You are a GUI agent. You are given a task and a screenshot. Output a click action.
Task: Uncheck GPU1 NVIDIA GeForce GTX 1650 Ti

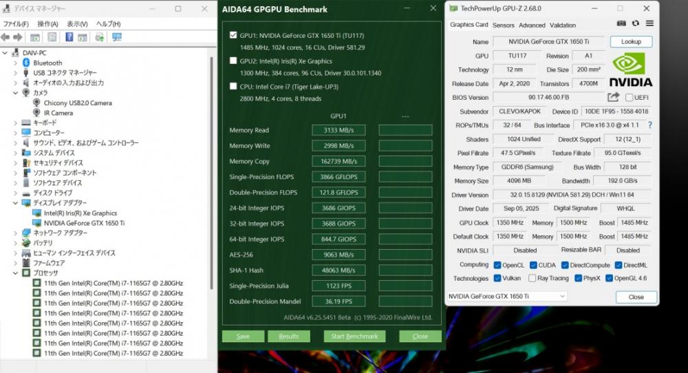pyautogui.click(x=234, y=36)
